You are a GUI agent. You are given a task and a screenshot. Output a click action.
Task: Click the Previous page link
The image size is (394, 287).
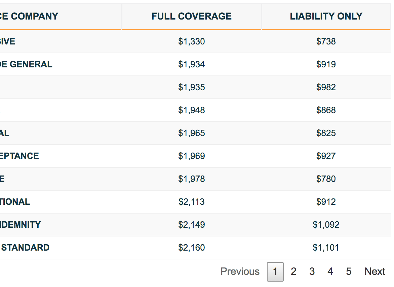click(x=240, y=272)
